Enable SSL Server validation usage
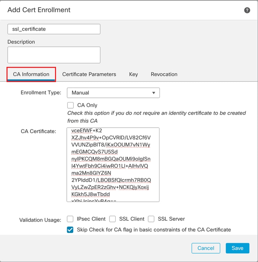258x262 pixels. (151, 219)
